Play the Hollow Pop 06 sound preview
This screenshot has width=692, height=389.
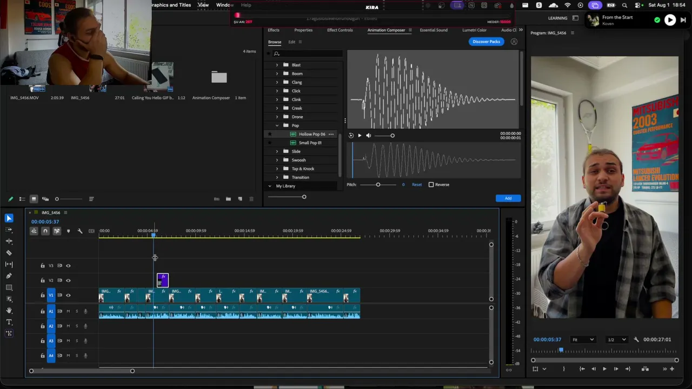tap(360, 136)
